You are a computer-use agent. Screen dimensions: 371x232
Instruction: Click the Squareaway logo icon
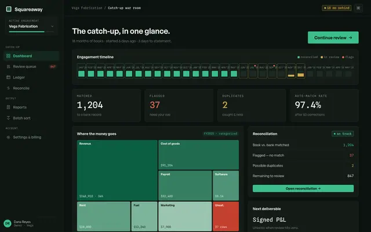pyautogui.click(x=9, y=9)
